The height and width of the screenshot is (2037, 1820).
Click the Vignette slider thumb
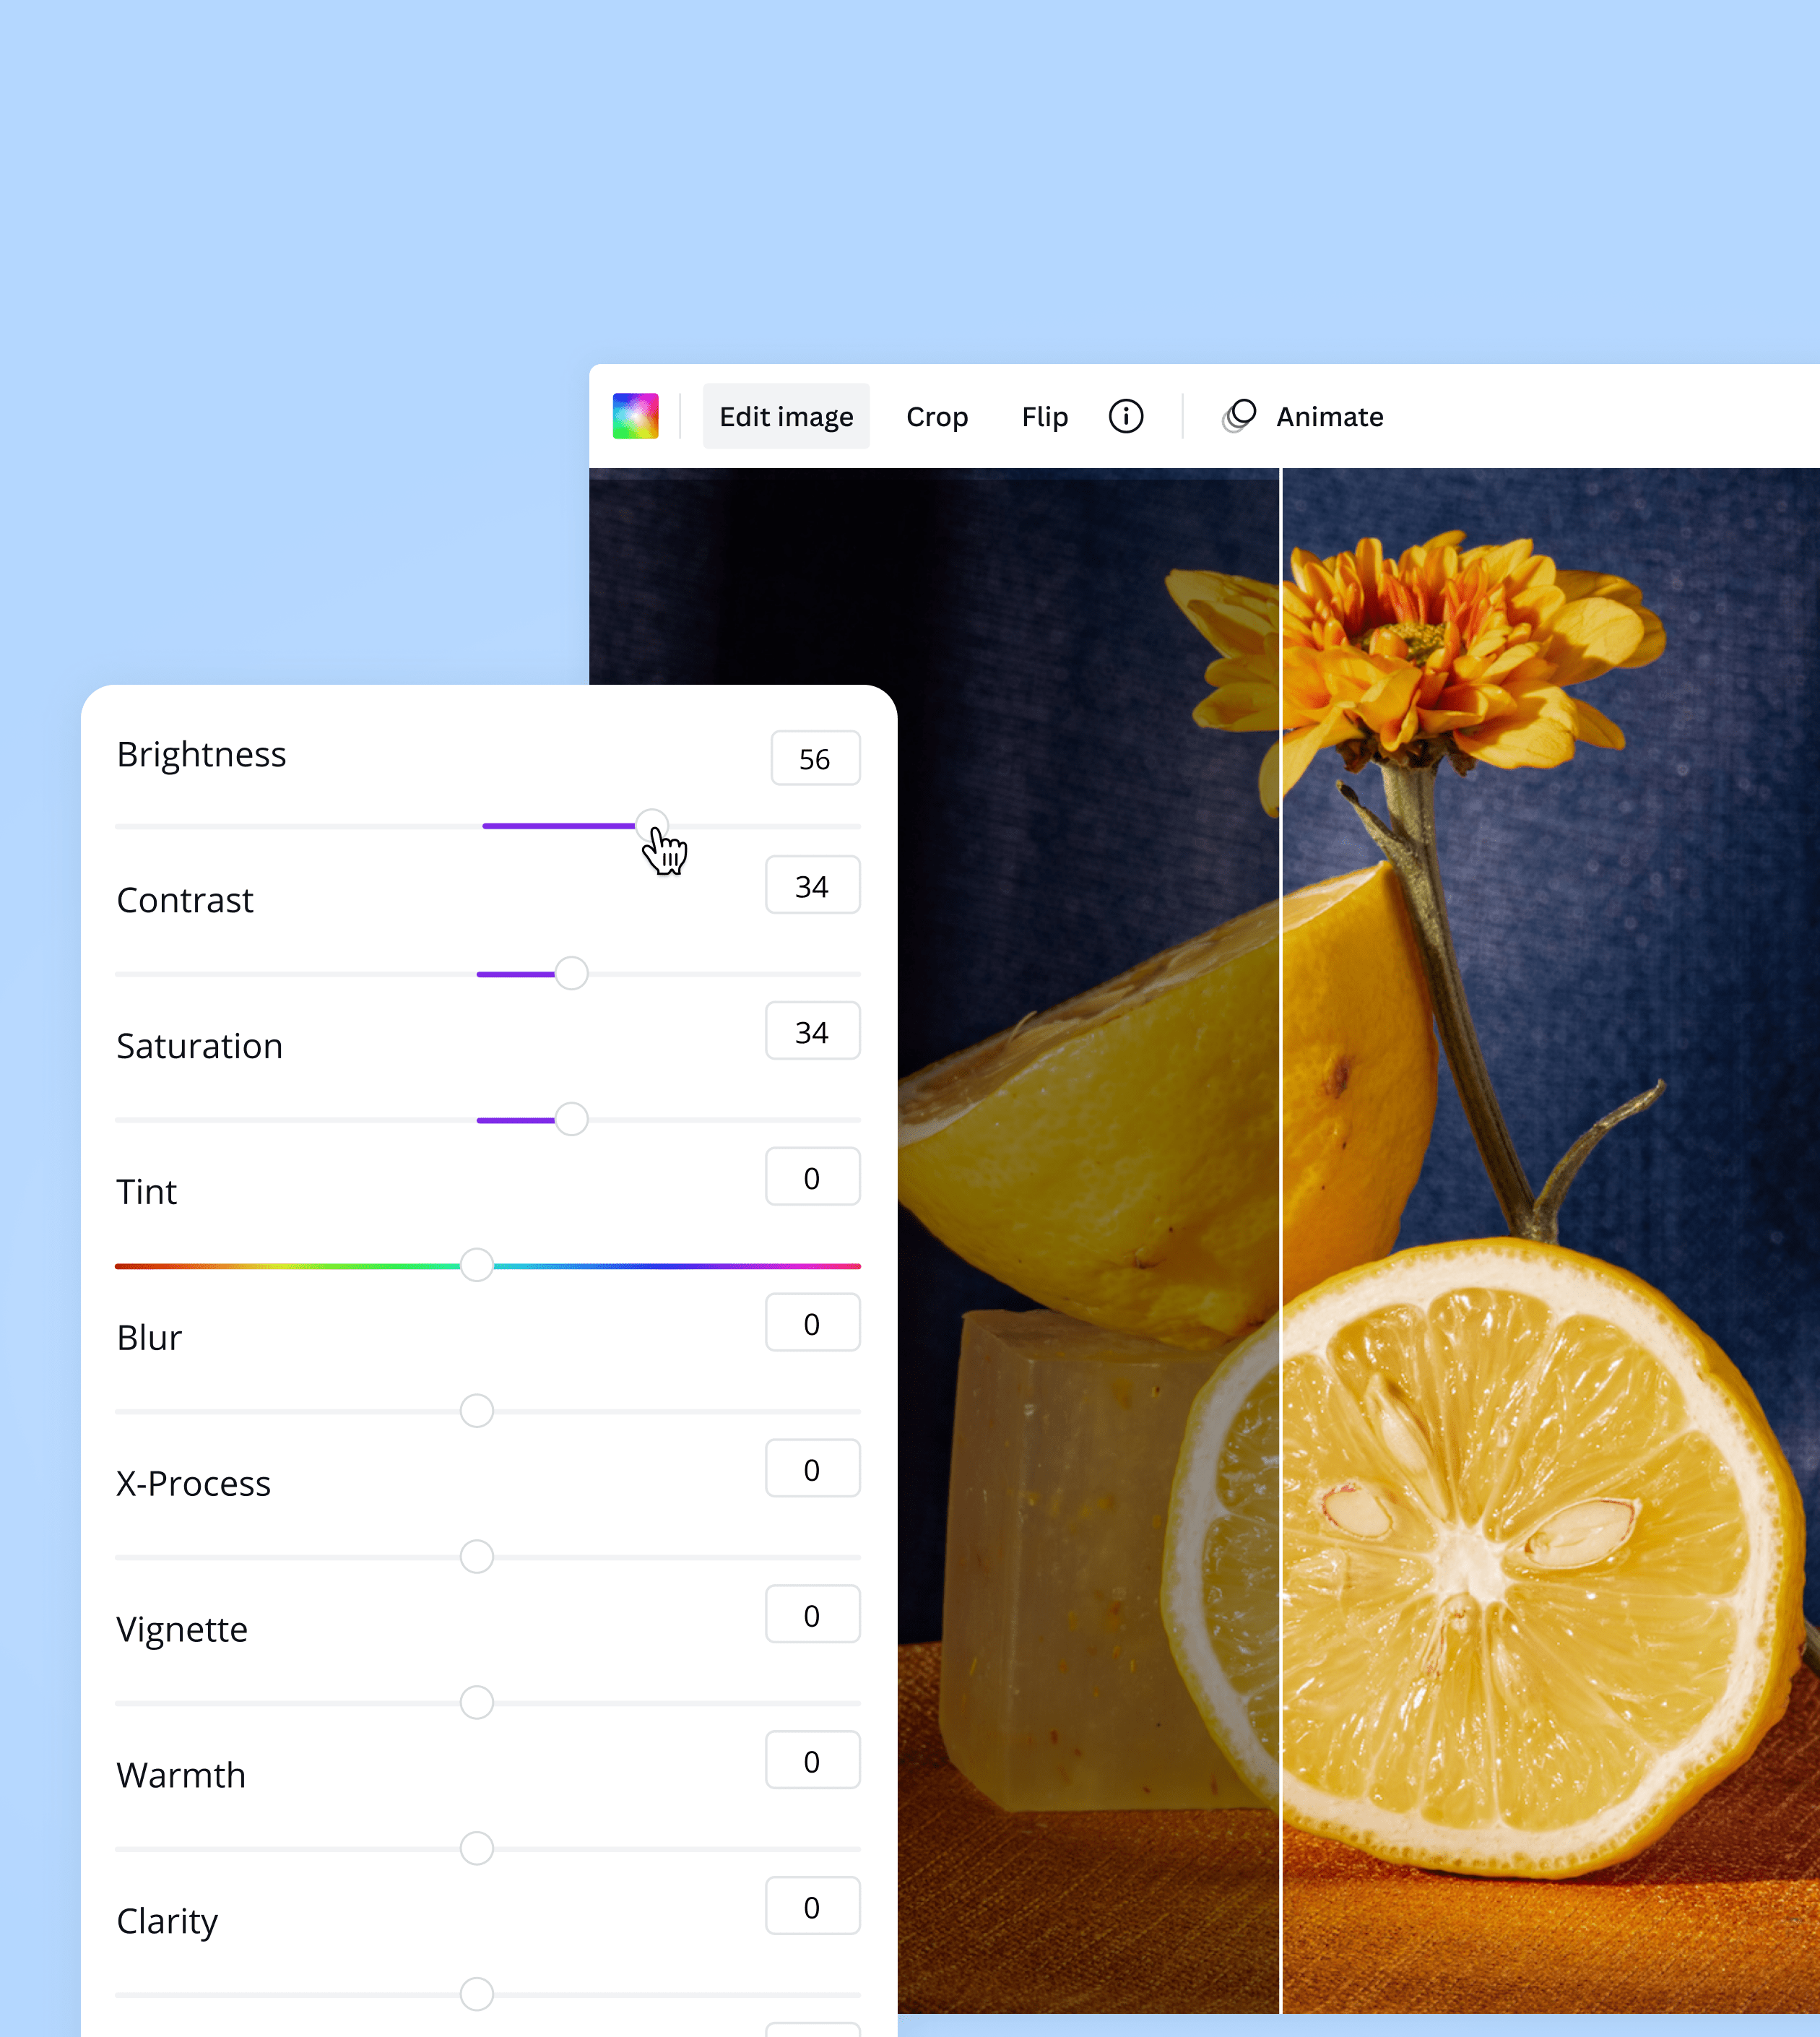tap(475, 1702)
